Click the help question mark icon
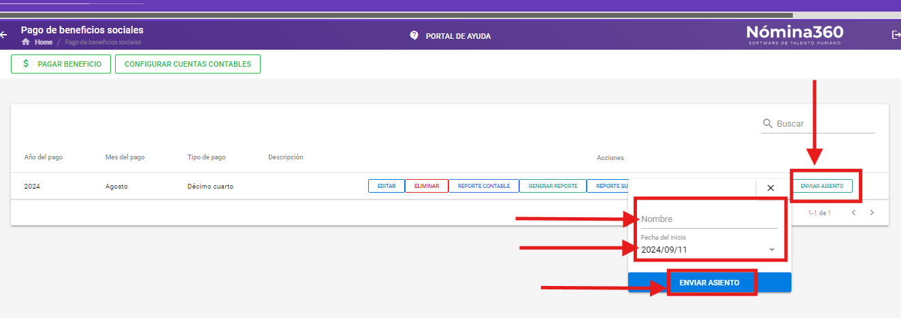 (414, 35)
